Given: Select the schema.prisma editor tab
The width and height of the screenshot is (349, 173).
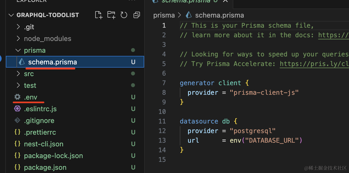Looking at the screenshot, I should (186, 1).
